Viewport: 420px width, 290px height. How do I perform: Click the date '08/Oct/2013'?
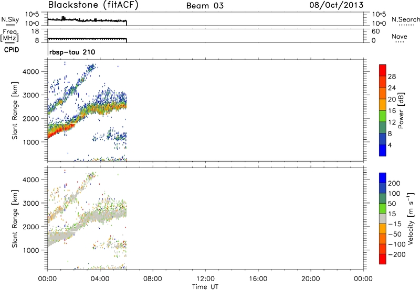pyautogui.click(x=337, y=5)
